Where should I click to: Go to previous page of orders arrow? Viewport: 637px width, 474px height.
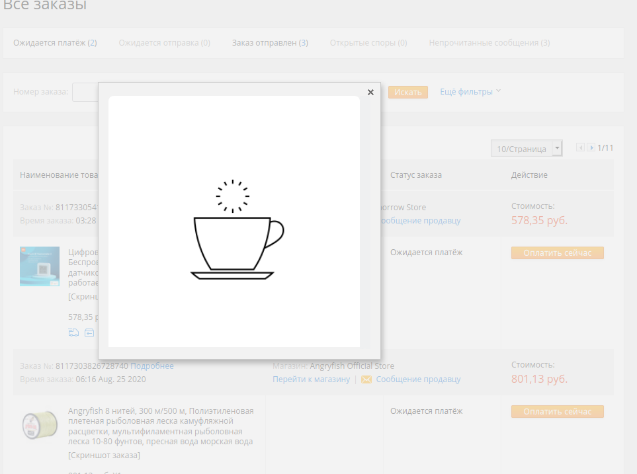click(581, 147)
